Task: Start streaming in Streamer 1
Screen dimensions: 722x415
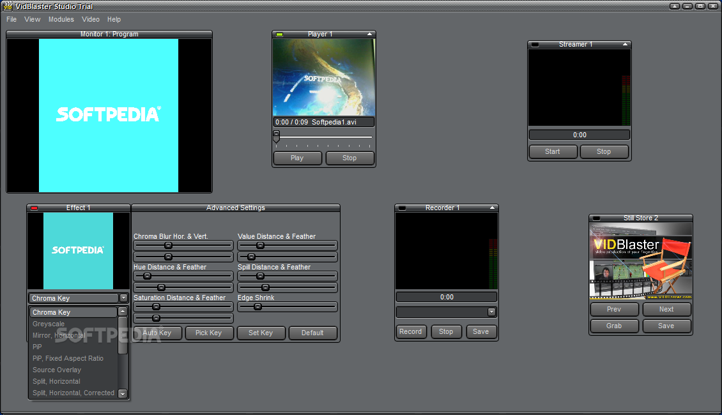Action: coord(553,152)
